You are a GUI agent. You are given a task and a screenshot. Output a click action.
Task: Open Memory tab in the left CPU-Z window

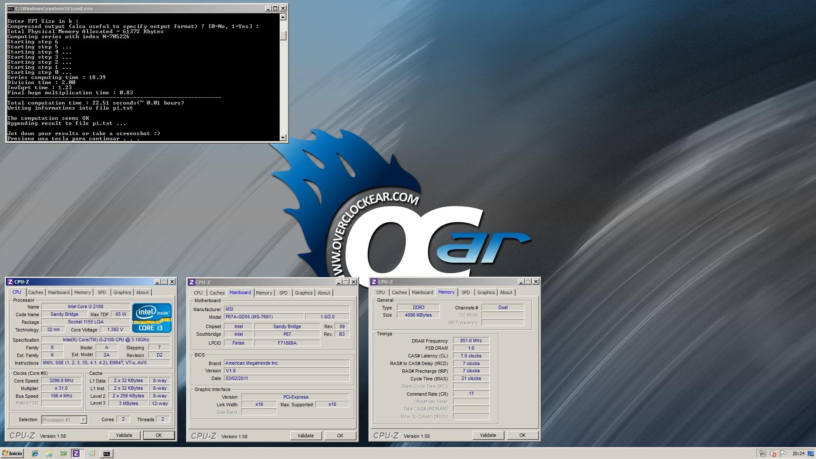point(82,292)
